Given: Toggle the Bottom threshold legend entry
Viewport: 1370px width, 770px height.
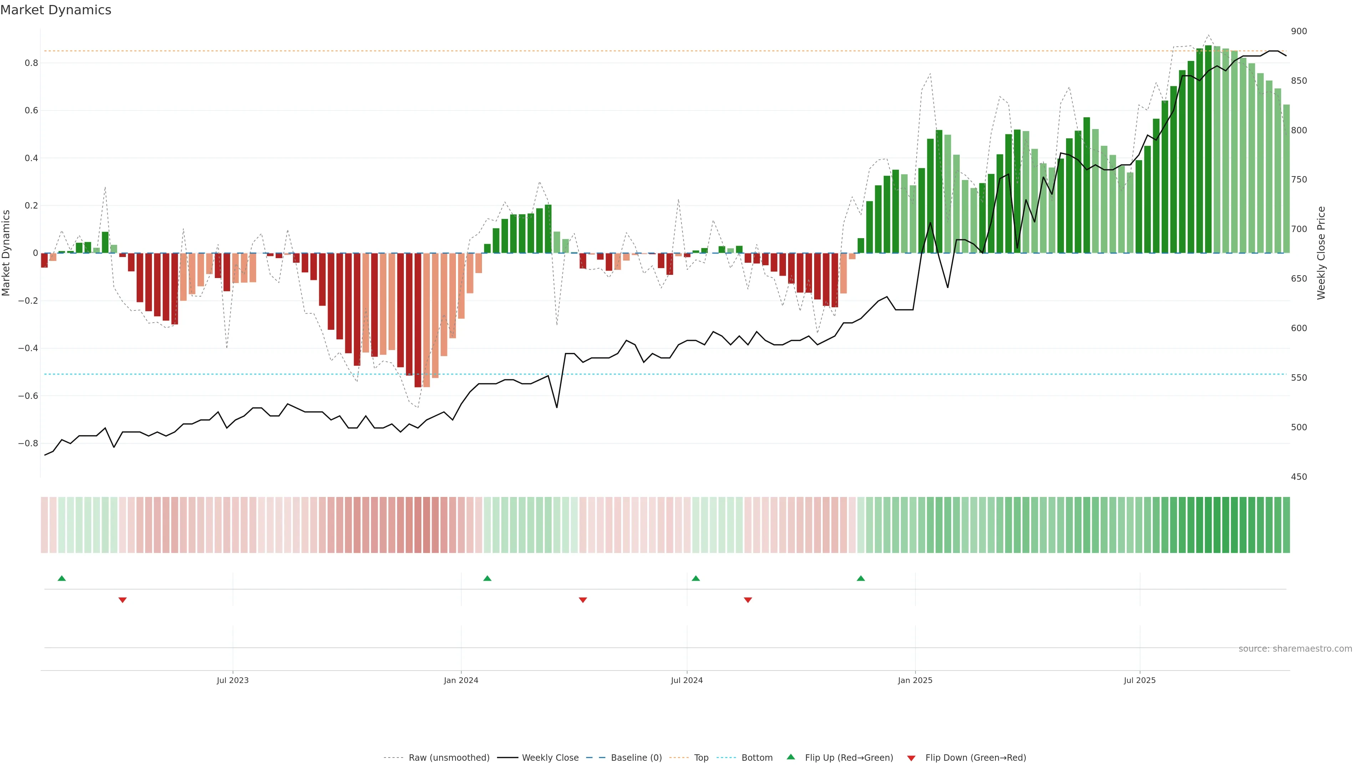Looking at the screenshot, I should pyautogui.click(x=757, y=758).
